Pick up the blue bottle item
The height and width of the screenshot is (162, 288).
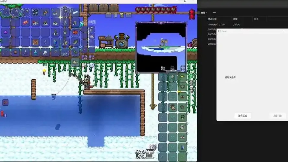[x=55, y=42]
